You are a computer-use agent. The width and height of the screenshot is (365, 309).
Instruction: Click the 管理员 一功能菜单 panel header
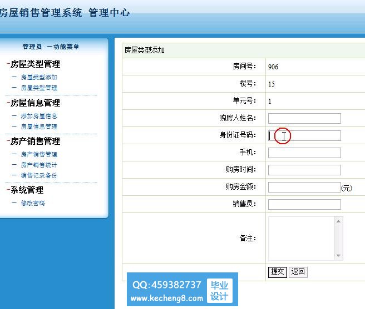tap(51, 47)
